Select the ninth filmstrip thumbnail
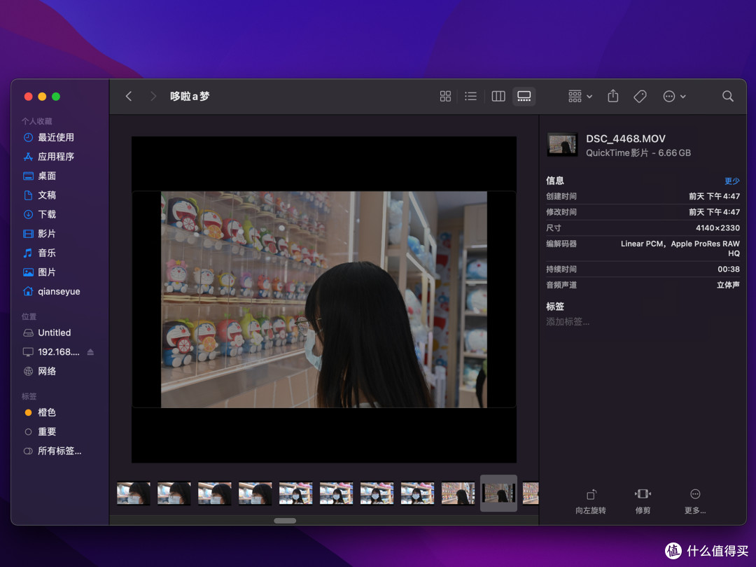 tap(458, 493)
